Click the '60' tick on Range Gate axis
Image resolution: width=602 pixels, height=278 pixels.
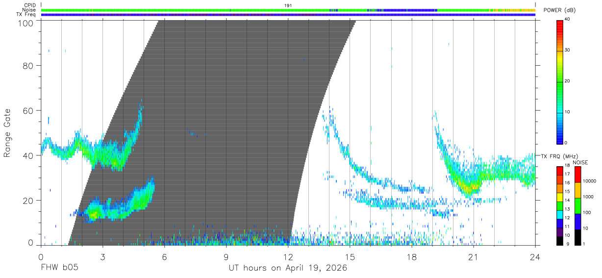pos(28,110)
